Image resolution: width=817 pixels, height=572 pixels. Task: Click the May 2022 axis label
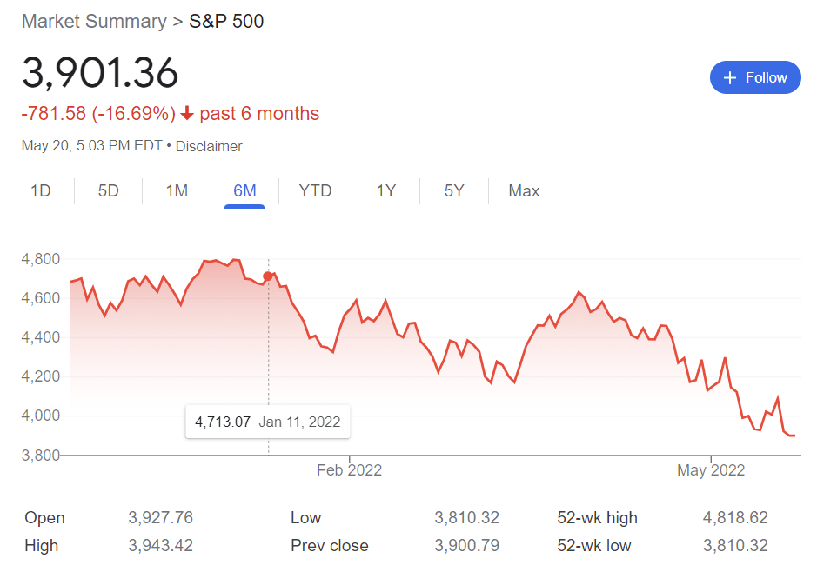pyautogui.click(x=711, y=470)
